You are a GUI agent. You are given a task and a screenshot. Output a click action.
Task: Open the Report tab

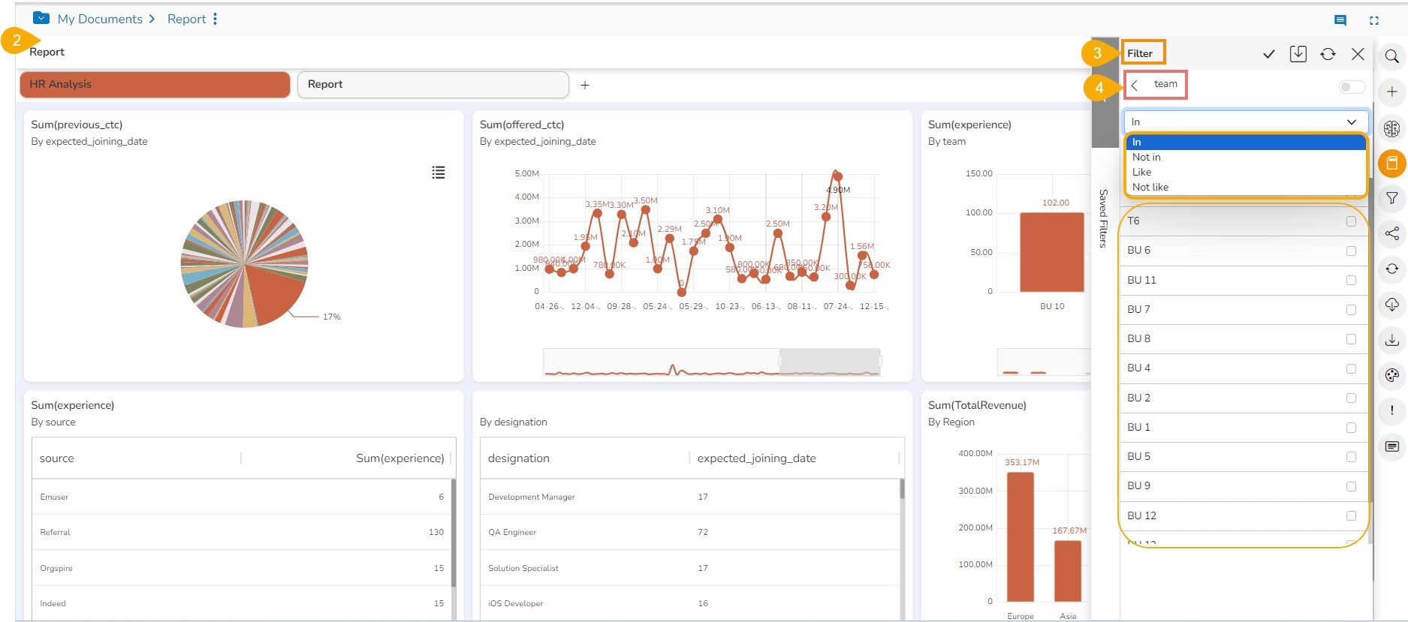pyautogui.click(x=433, y=85)
